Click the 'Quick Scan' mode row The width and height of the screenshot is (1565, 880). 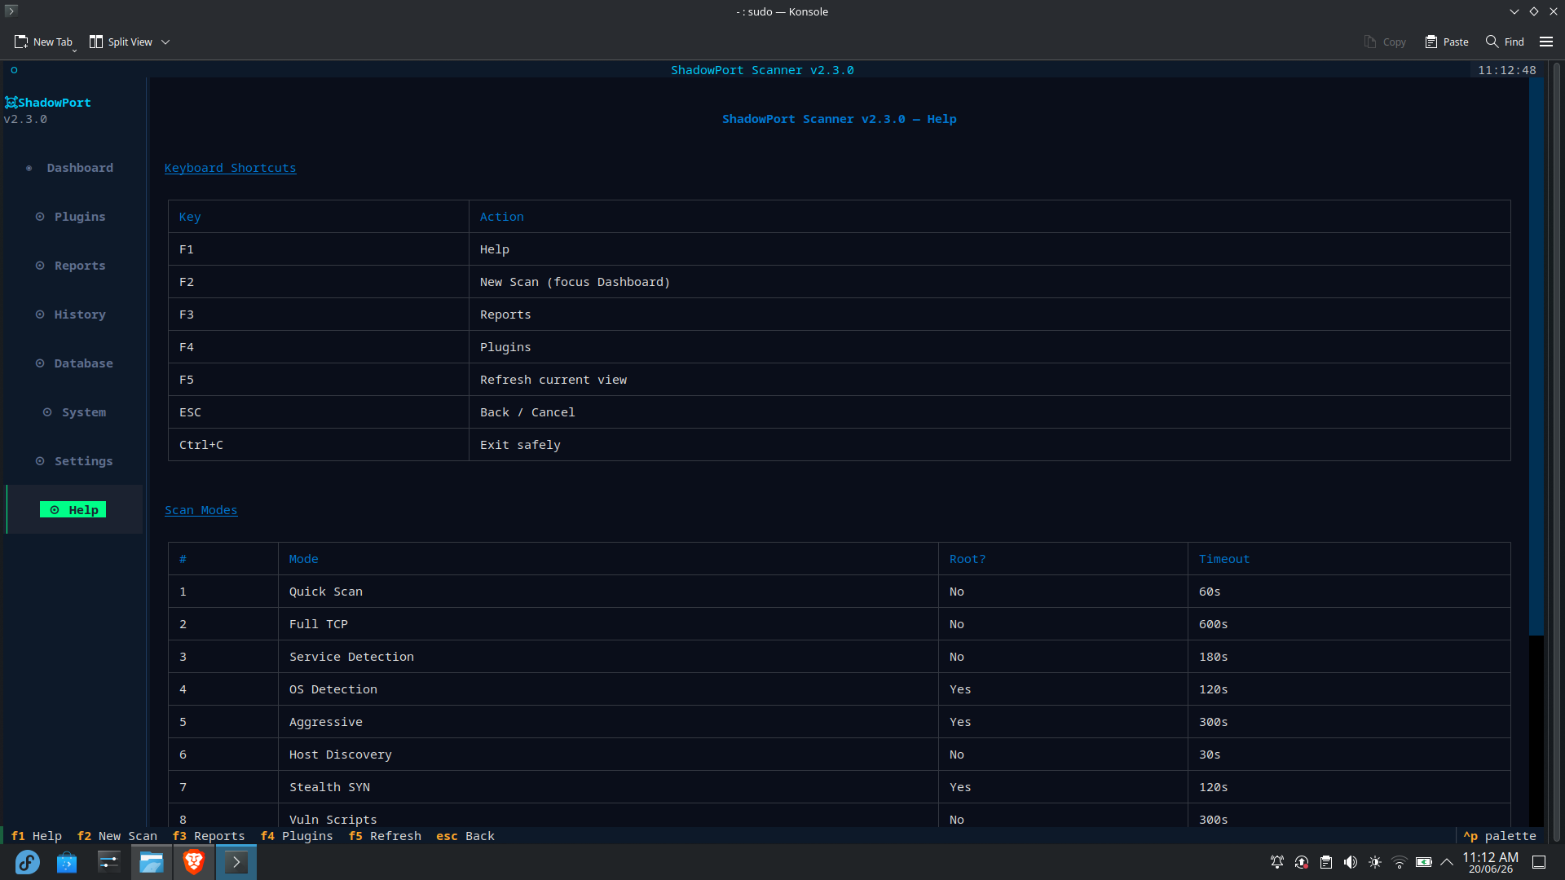coord(839,592)
